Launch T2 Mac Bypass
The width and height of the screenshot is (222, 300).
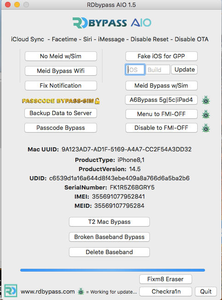tap(109, 222)
